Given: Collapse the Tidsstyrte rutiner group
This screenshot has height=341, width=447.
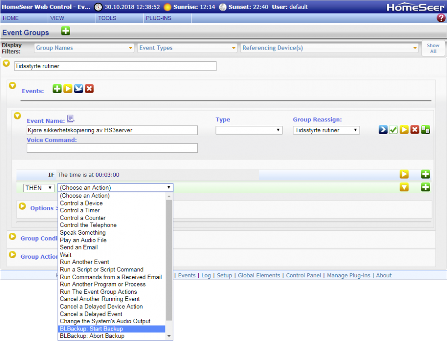Looking at the screenshot, I should tap(6, 63).
